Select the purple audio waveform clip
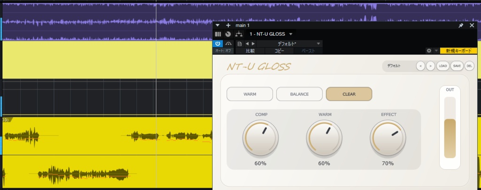The image size is (481, 190). (x=108, y=22)
